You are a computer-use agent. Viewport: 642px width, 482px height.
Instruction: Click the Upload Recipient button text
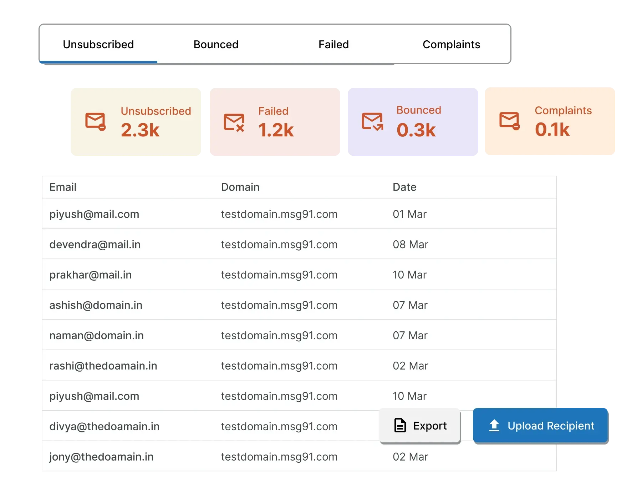(x=551, y=426)
